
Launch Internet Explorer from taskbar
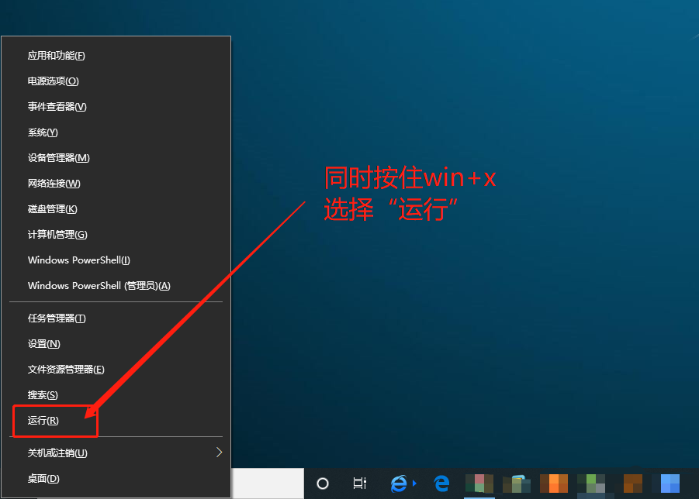click(x=400, y=484)
